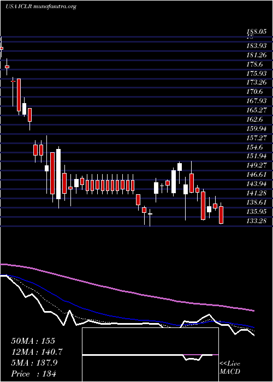Click the <<Live MACD label

point(230,368)
